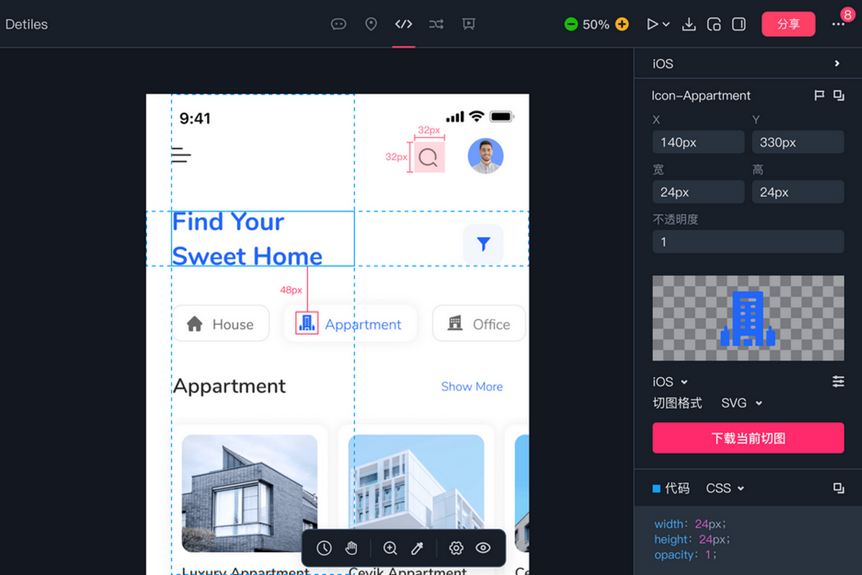Click the presentation board icon
Image resolution: width=862 pixels, height=575 pixels.
point(468,24)
